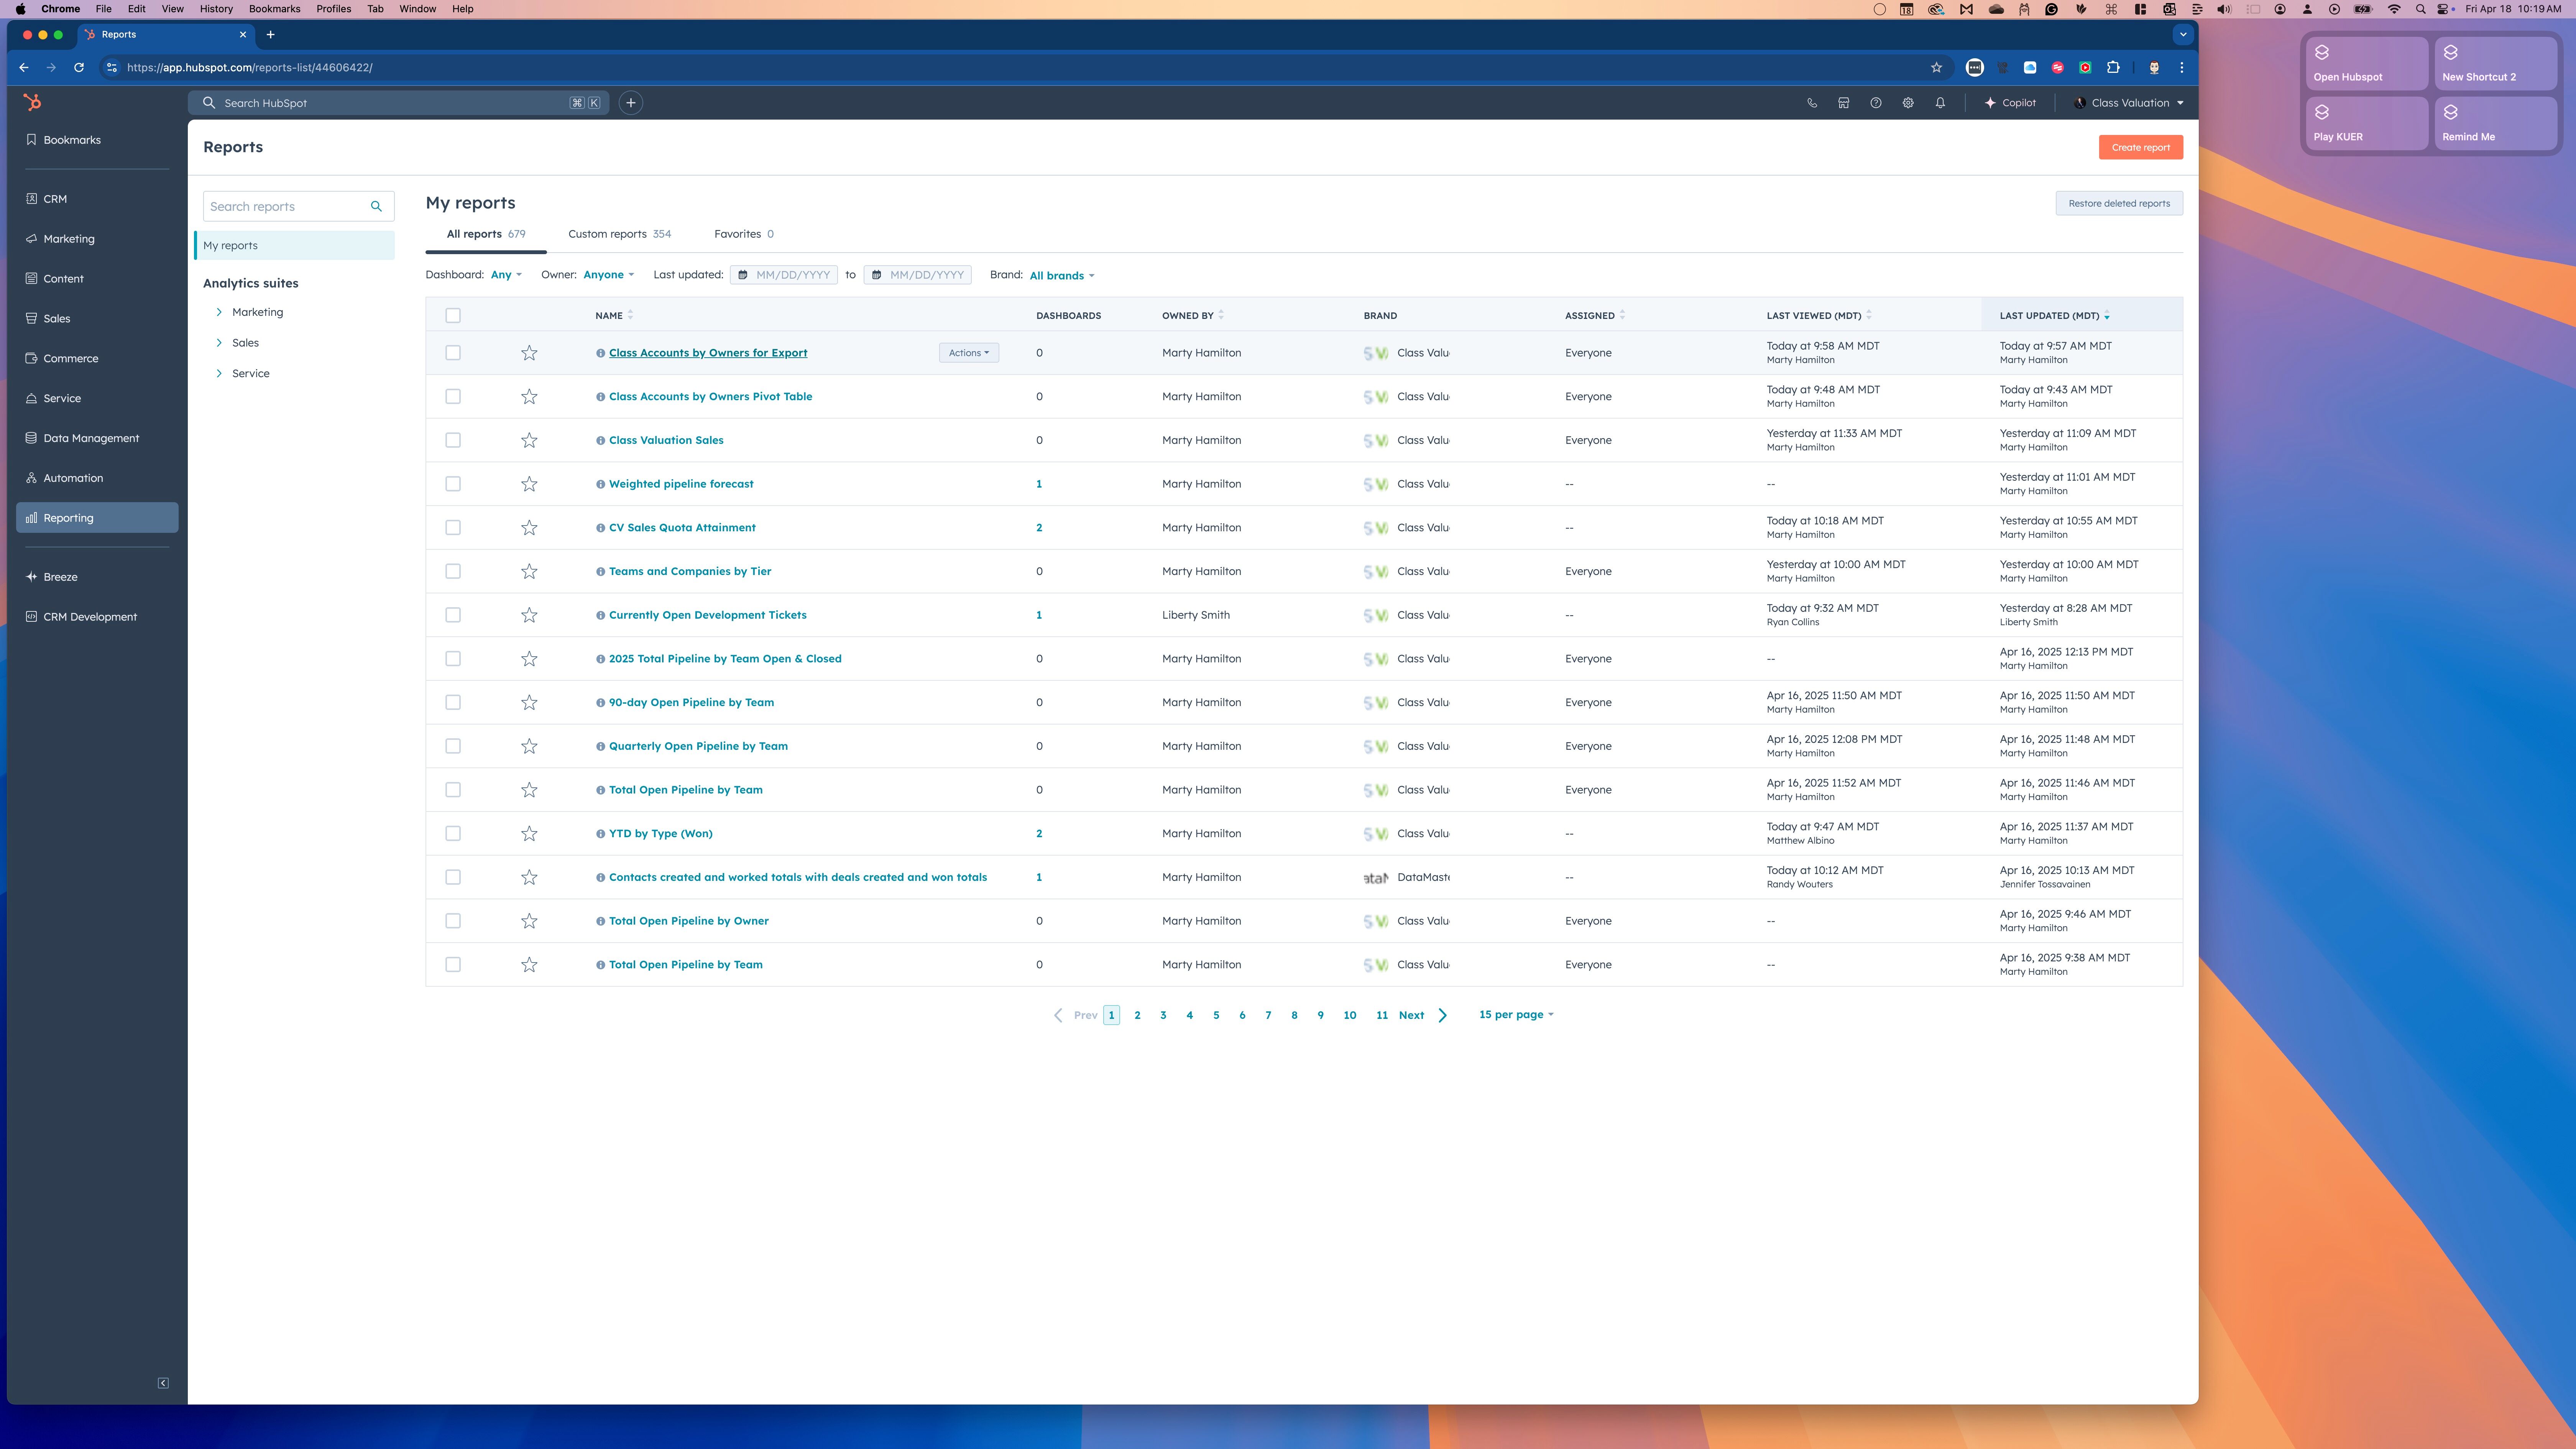
Task: Click the quick-create plus icon beside search
Action: [x=631, y=103]
